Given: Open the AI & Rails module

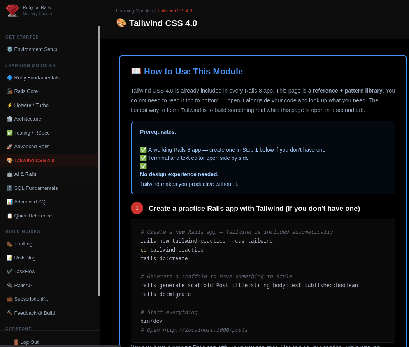Looking at the screenshot, I should point(49,174).
